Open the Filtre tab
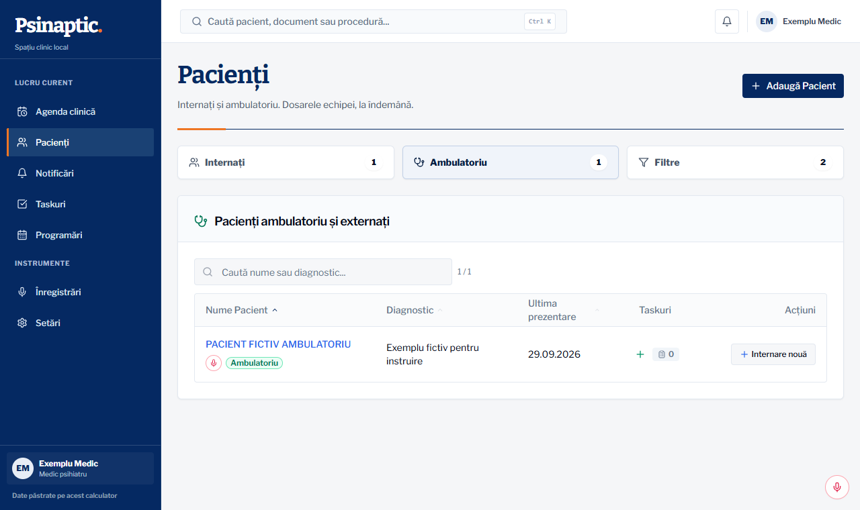Viewport: 860px width, 510px height. [735, 162]
